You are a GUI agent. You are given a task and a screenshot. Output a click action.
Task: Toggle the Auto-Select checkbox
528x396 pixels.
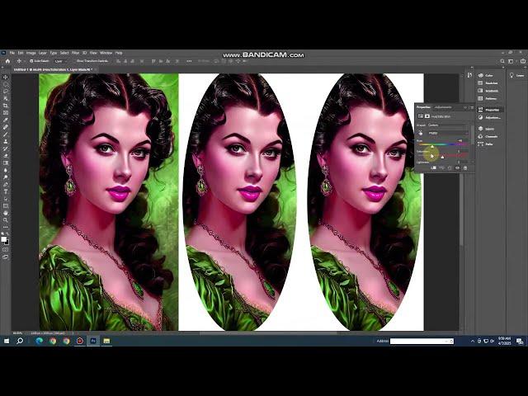pos(31,61)
